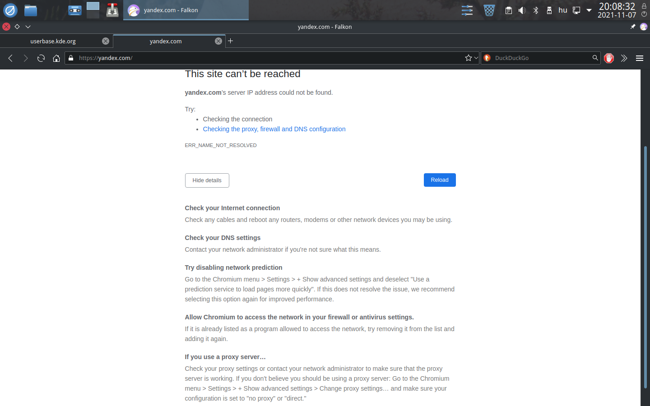
Task: Open the Bluetooth tray icon
Action: point(536,10)
